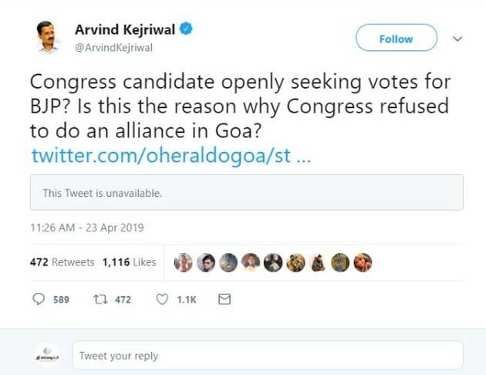Click the blue verified badge
This screenshot has height=375, width=486.
pyautogui.click(x=187, y=31)
